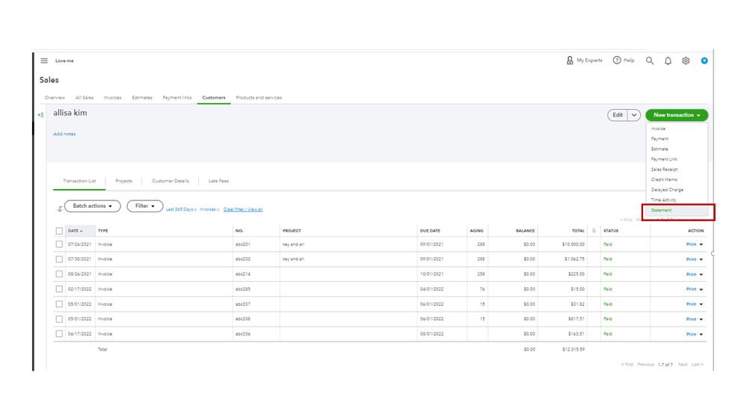Image resolution: width=747 pixels, height=420 pixels.
Task: Click the Help question mark icon
Action: [x=617, y=60]
